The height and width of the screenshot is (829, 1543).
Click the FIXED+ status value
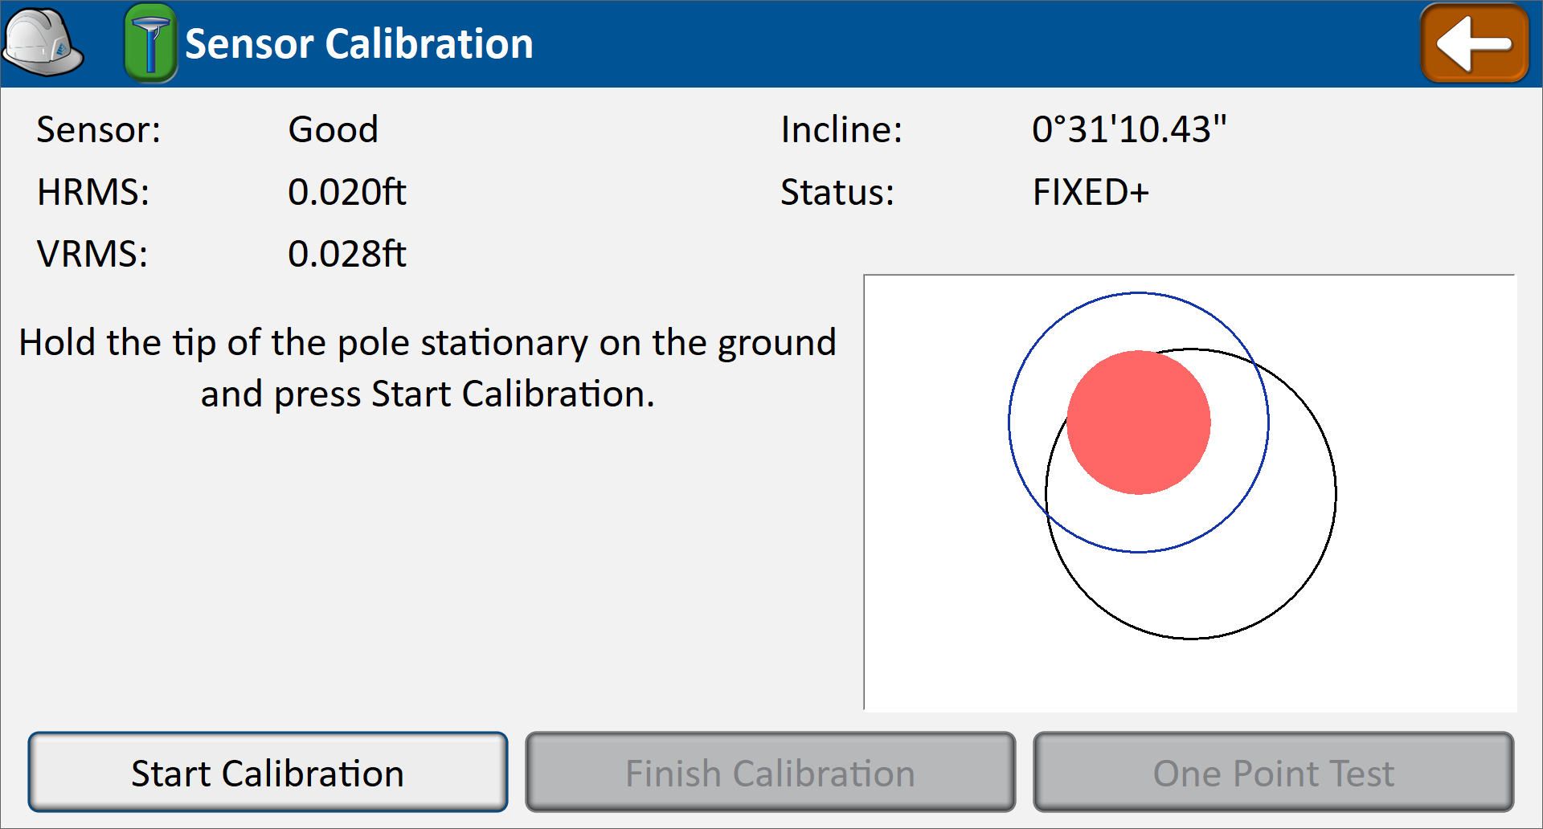point(1091,192)
